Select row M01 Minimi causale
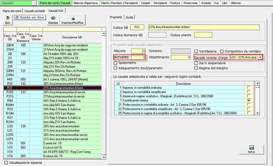273x166 pixels. [52, 79]
